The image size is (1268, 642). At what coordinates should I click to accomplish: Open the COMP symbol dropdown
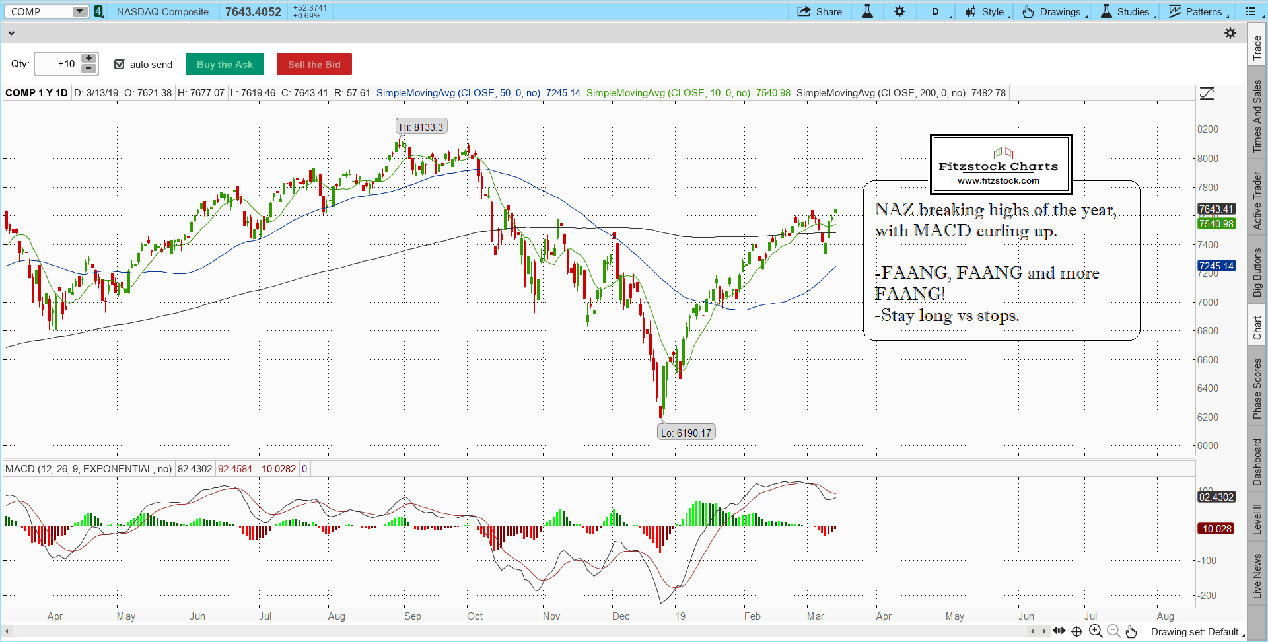[x=79, y=12]
